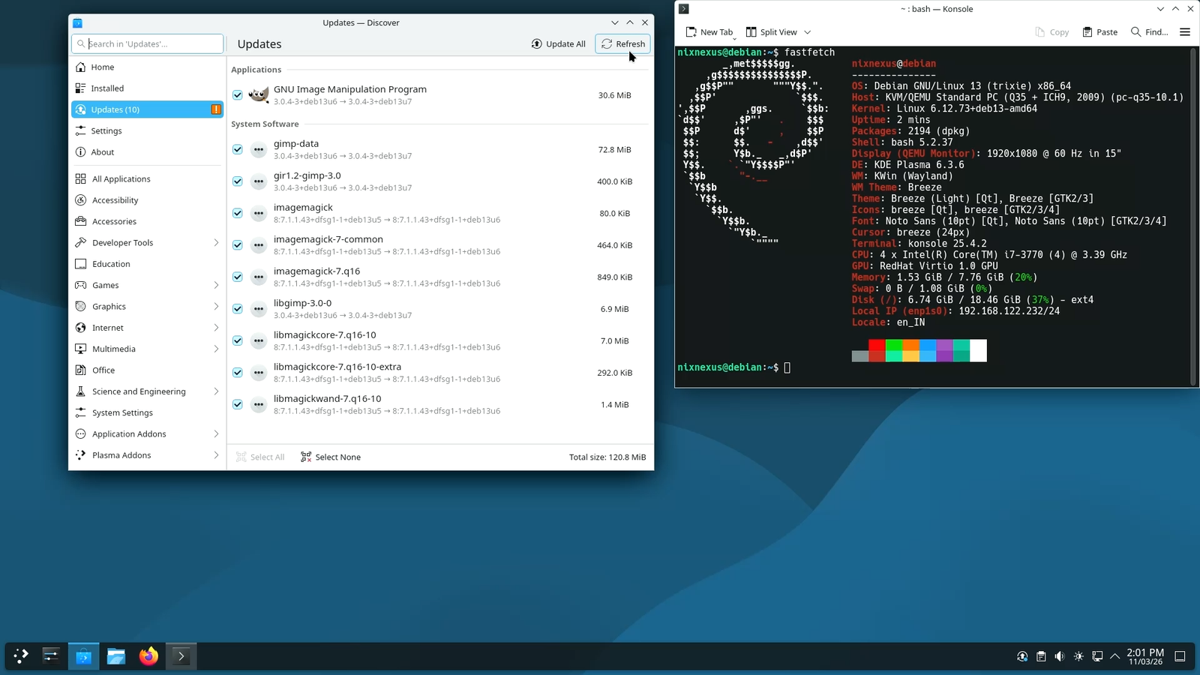Uncheck libgimp-3.0-0 from the update list
The image size is (1200, 675).
[x=237, y=308]
